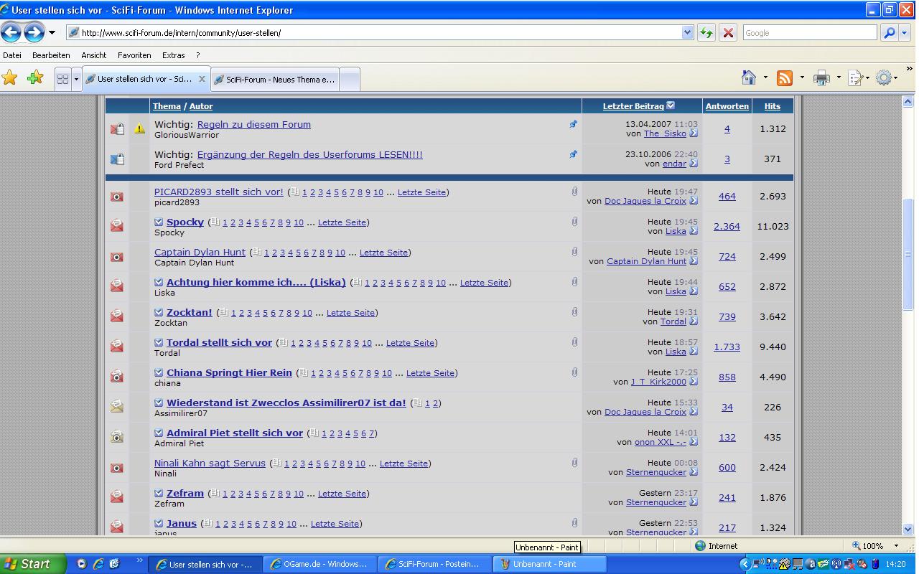Open the address bar URL dropdown

[687, 33]
